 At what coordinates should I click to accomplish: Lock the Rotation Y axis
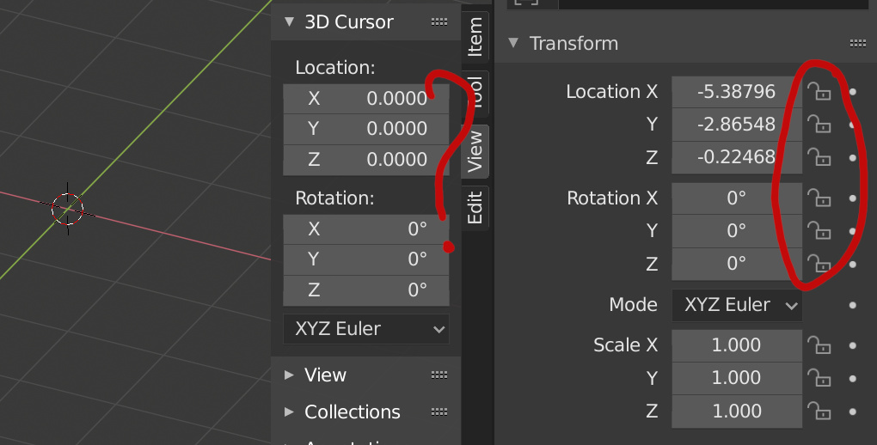click(x=819, y=230)
